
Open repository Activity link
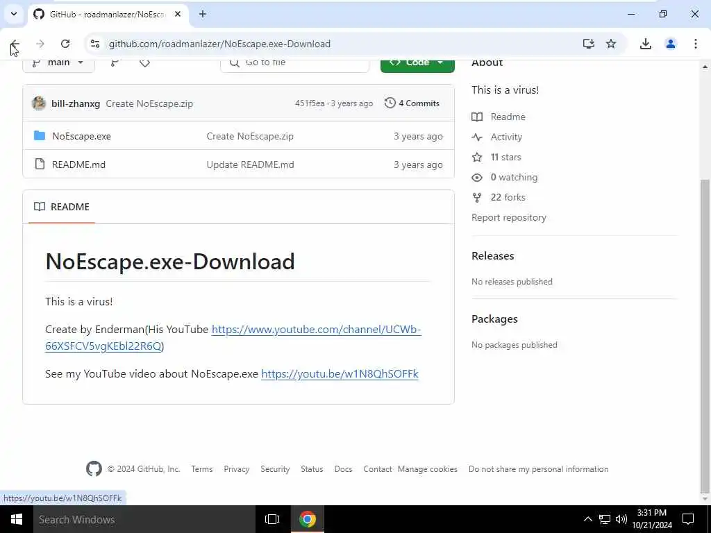point(497,137)
